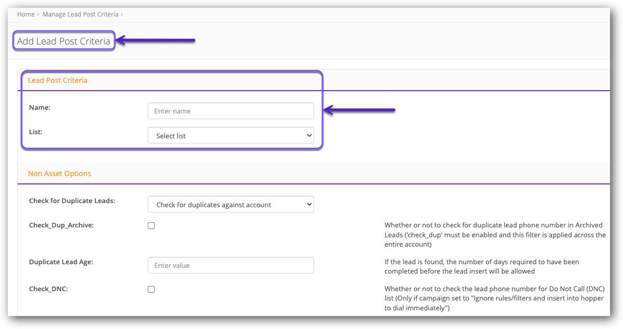
Task: Click the Name input field
Action: (x=231, y=111)
